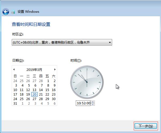This screenshot has width=161, height=133.
Task: Click the 下一步(N) next button
Action: point(146,126)
